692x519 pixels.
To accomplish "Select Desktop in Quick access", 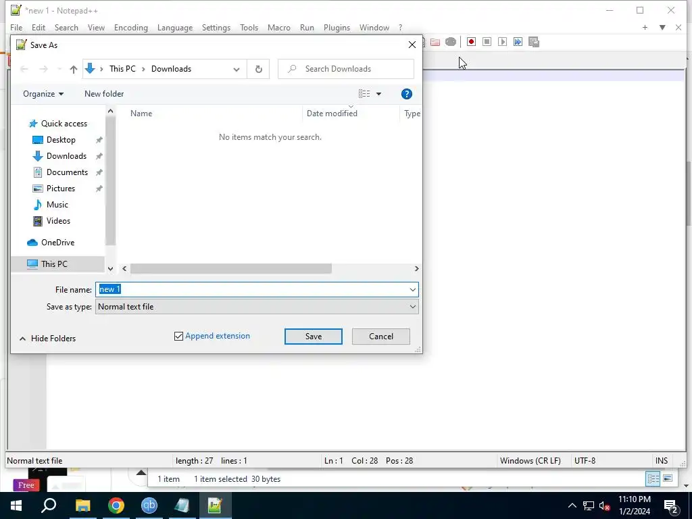I will pos(61,140).
